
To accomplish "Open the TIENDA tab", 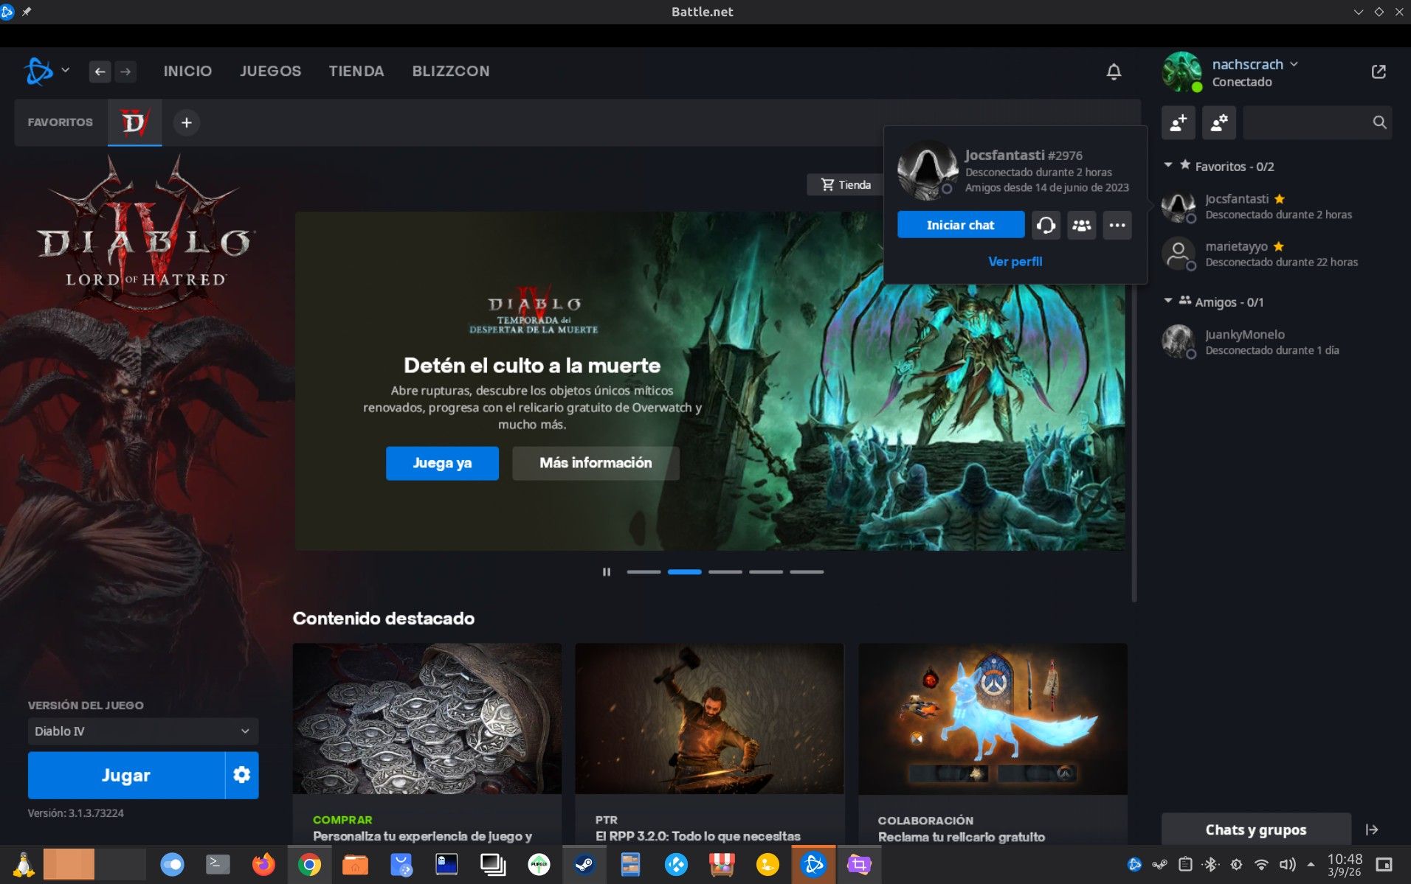I will (x=356, y=72).
